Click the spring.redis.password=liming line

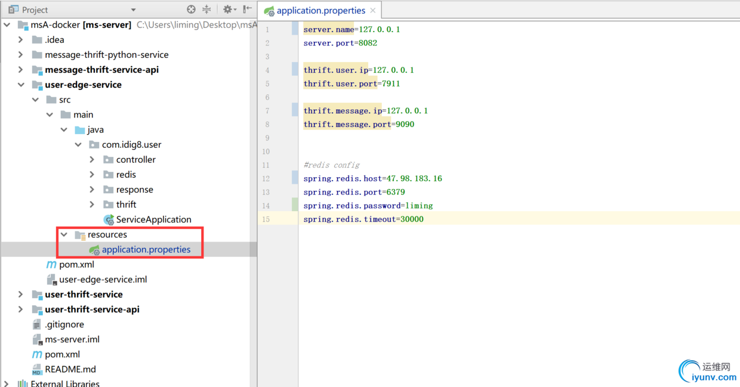368,206
